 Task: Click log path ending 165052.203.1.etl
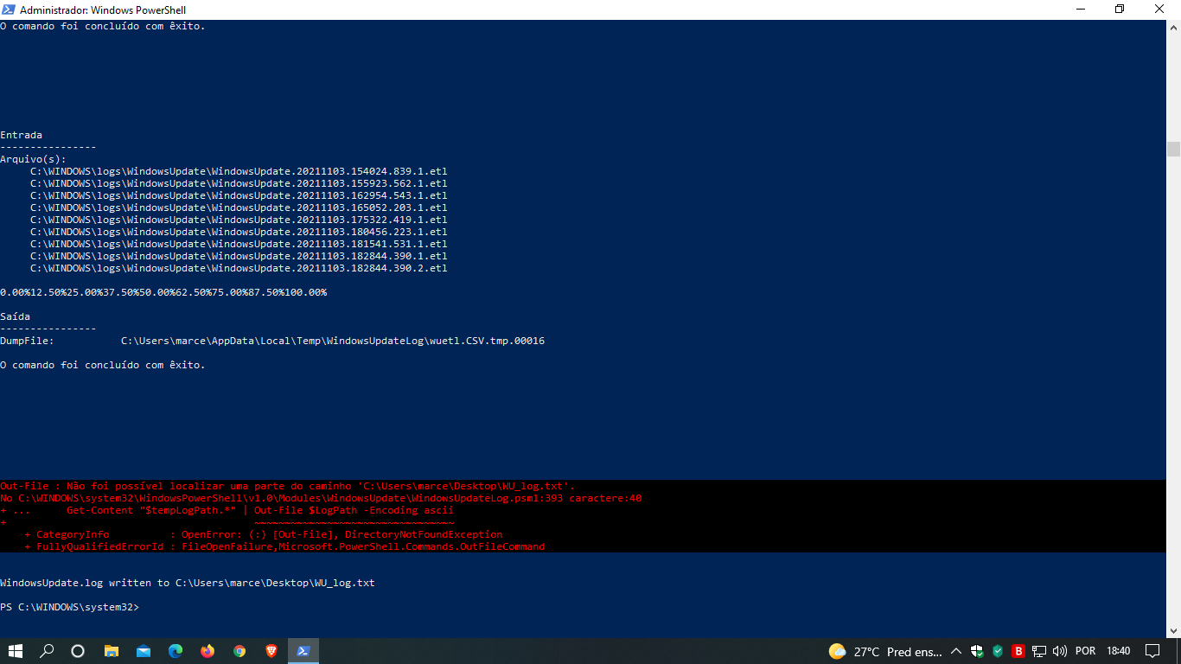[239, 207]
